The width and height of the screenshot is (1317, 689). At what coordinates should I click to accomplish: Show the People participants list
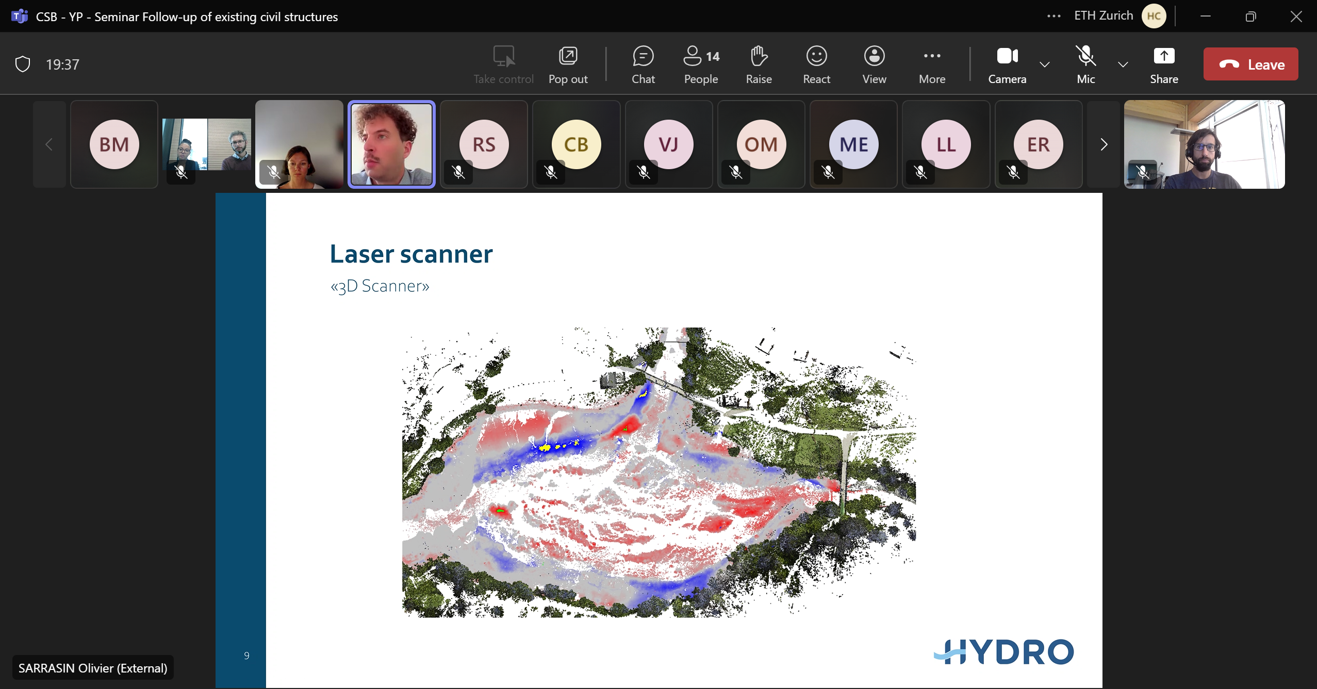click(701, 64)
